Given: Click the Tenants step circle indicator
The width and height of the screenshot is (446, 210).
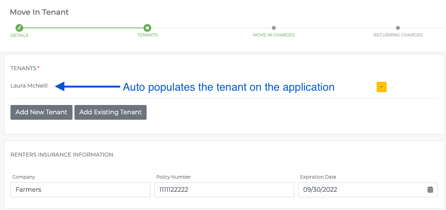Looking at the screenshot, I should [x=147, y=28].
